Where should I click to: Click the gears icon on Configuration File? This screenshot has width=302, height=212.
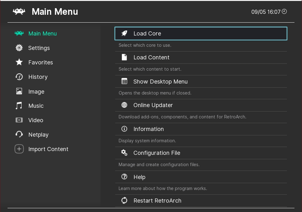click(x=124, y=153)
